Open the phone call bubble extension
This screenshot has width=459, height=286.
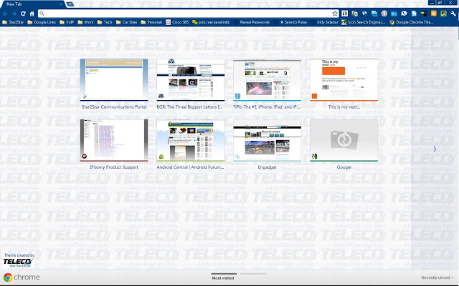point(404,14)
